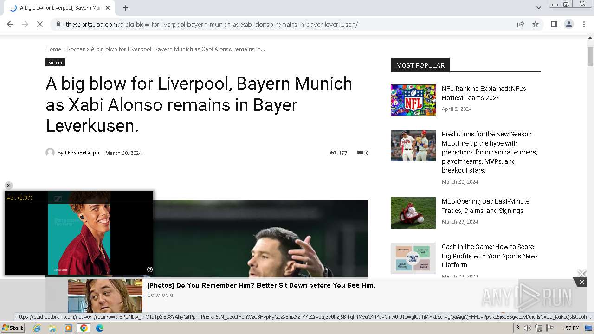Viewport: 594px width, 334px height.
Task: Close the current article tab
Action: tap(108, 8)
